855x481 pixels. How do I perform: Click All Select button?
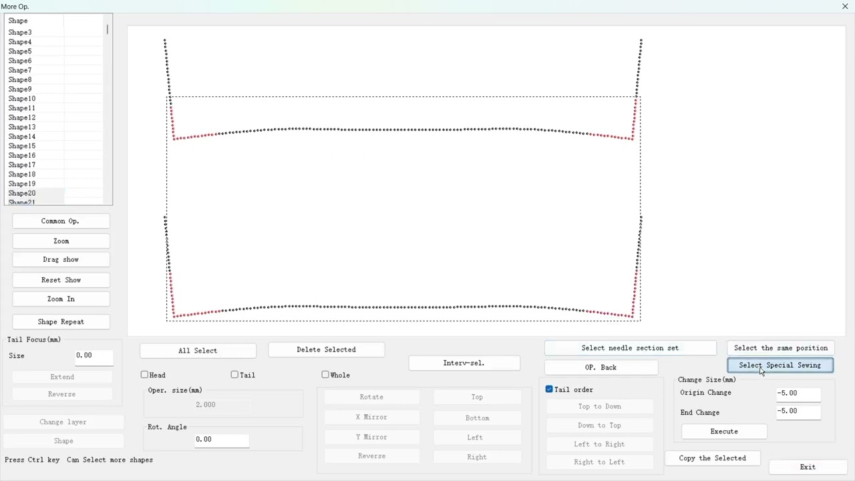[x=198, y=351]
